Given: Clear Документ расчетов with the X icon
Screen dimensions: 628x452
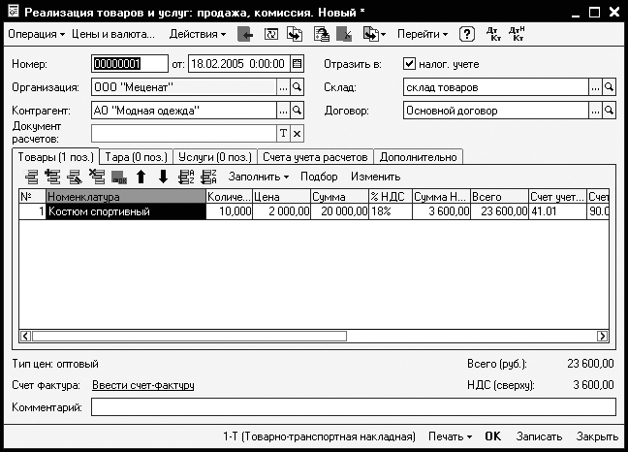Looking at the screenshot, I should tap(297, 134).
